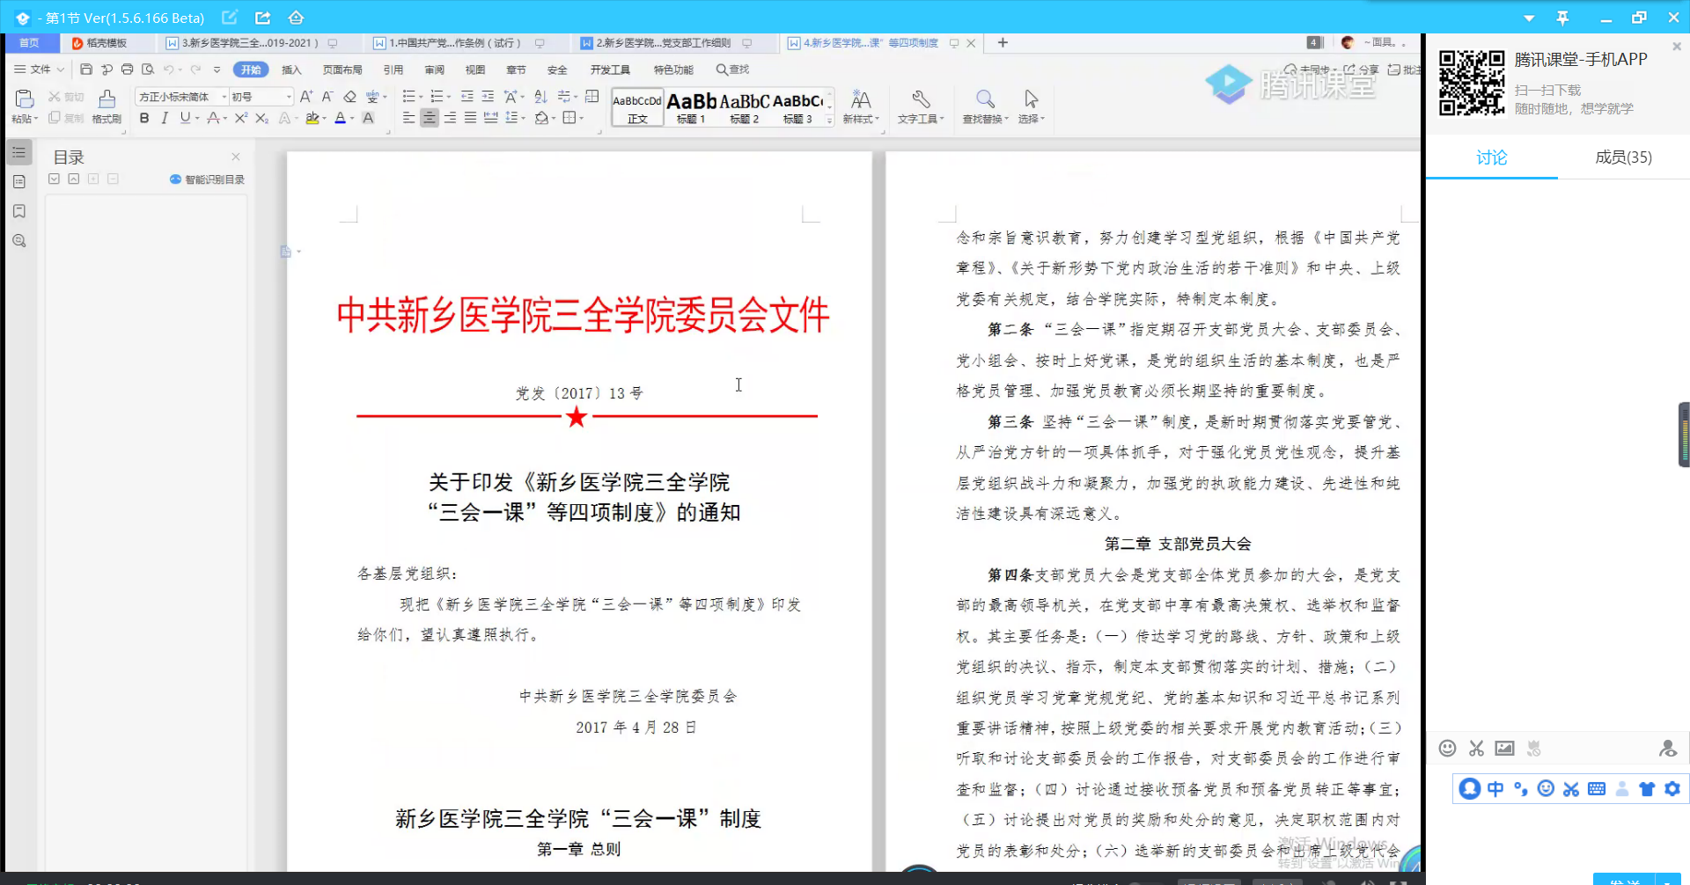Toggle Bold formatting
Screen dimensions: 1690x885
[144, 118]
